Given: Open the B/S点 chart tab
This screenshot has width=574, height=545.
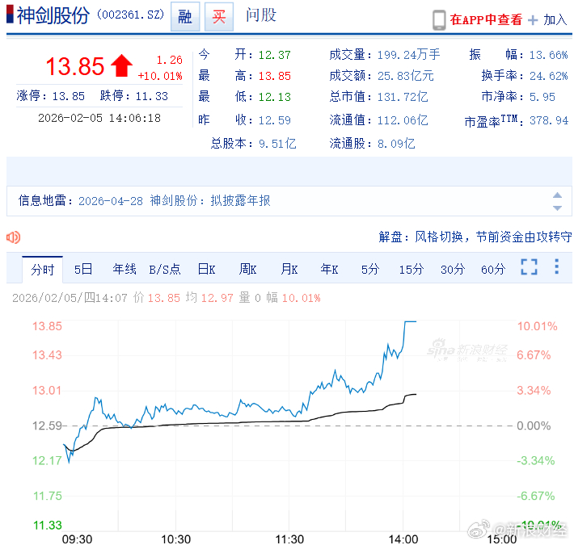Looking at the screenshot, I should (165, 270).
